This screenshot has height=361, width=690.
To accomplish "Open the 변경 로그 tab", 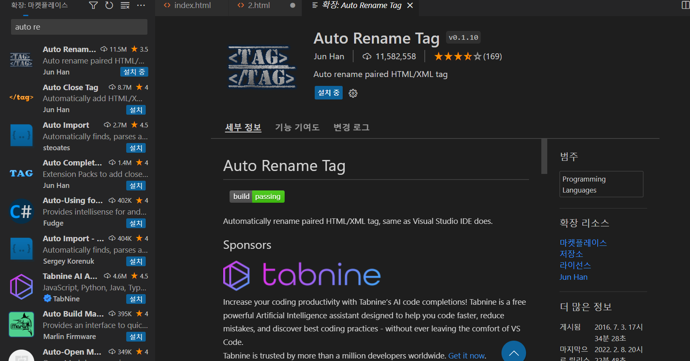I will [352, 127].
